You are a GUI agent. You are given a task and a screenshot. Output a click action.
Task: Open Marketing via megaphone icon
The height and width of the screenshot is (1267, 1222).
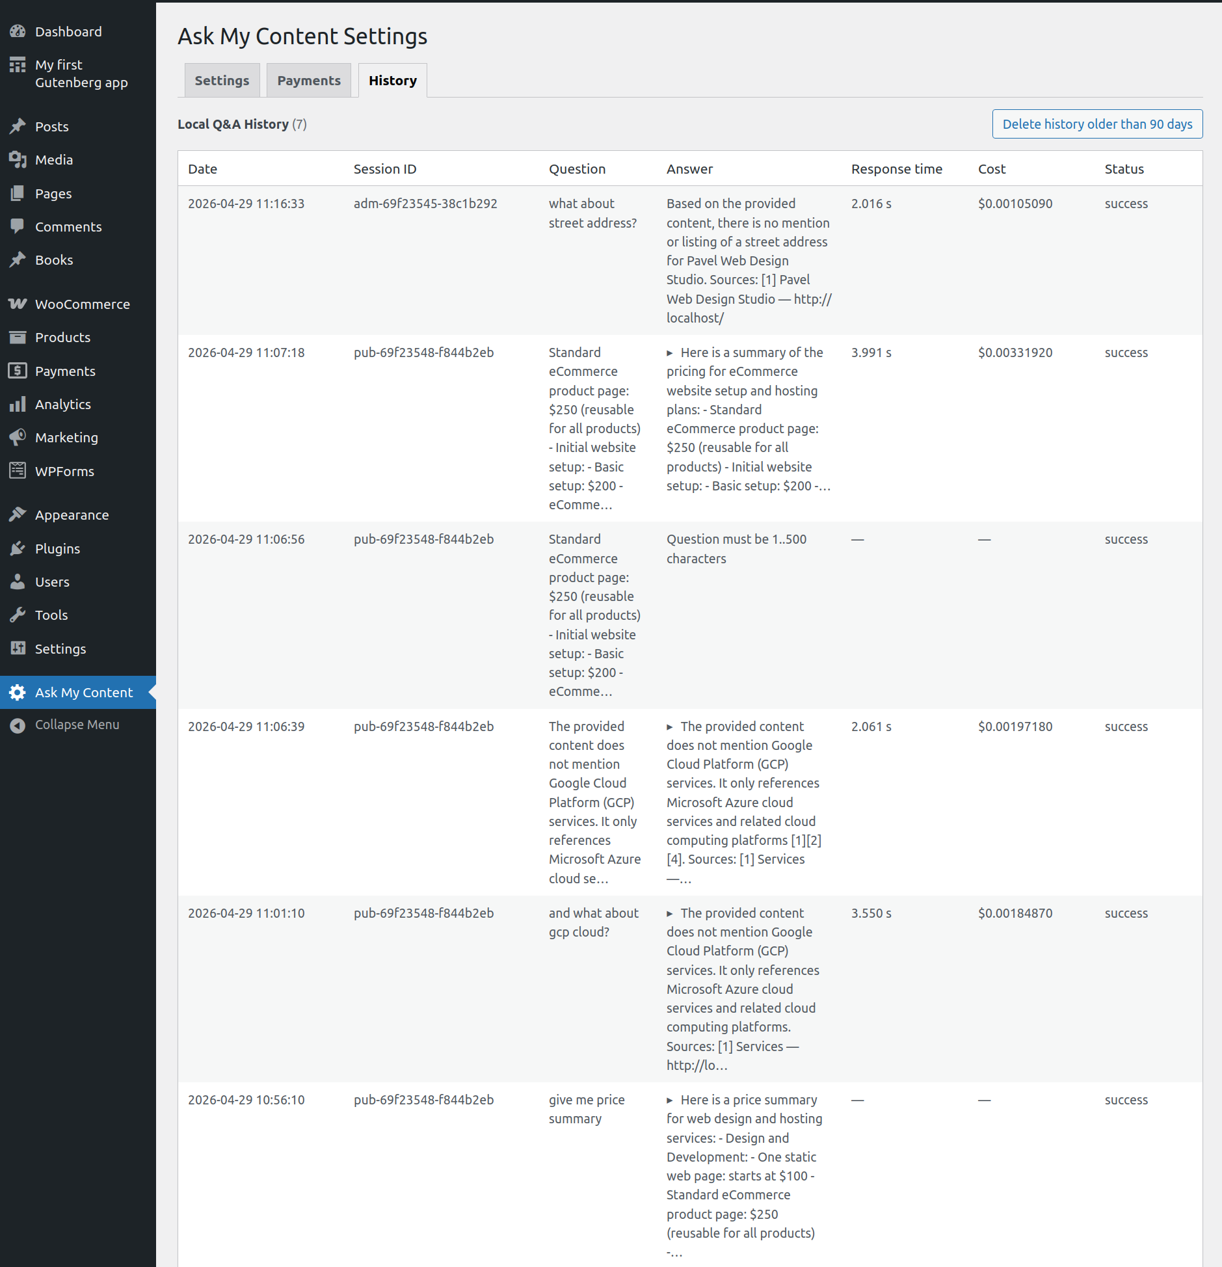[x=18, y=437]
